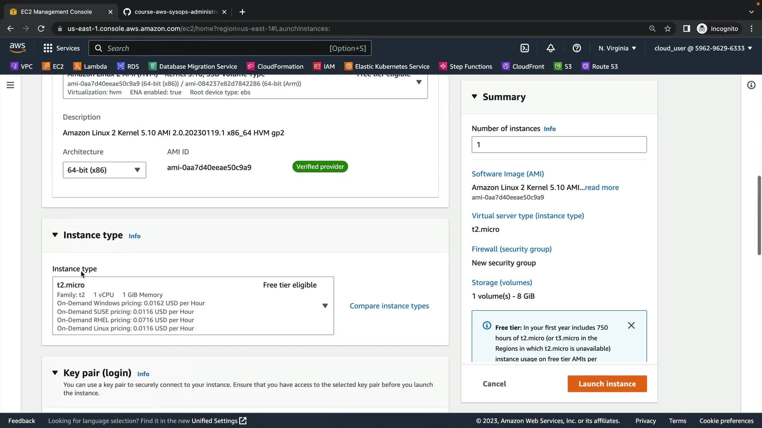Image resolution: width=762 pixels, height=428 pixels.
Task: Dismiss the Free tier info notice
Action: pyautogui.click(x=631, y=325)
